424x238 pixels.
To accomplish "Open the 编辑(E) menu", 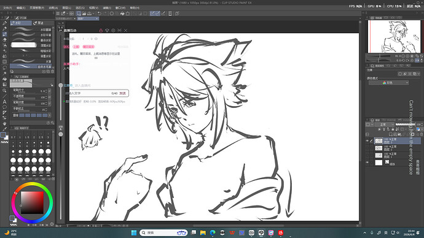I will (21, 8).
